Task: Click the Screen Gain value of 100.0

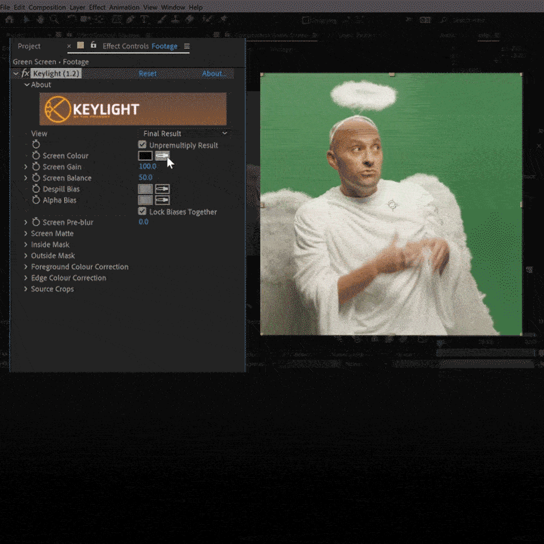Action: coord(147,167)
